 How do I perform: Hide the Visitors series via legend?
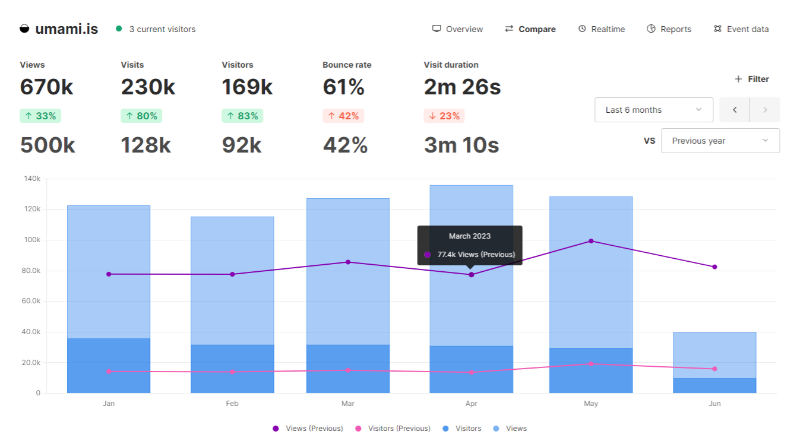pyautogui.click(x=462, y=428)
